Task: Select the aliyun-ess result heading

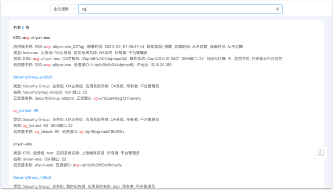Action: coord(23,143)
